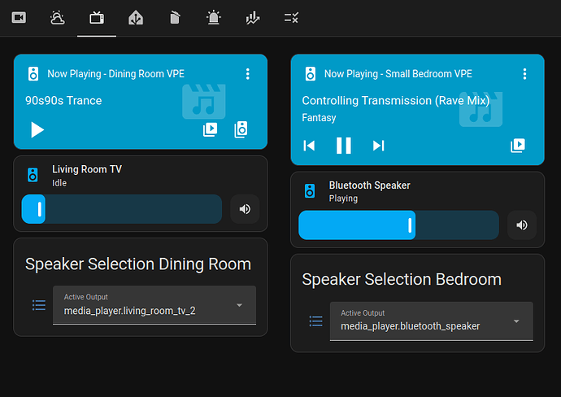Open the trash bin view tab
The image size is (561, 397).
(x=175, y=18)
